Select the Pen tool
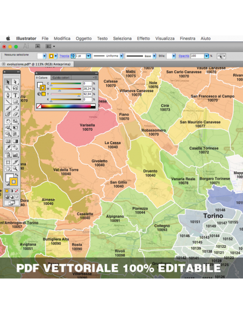243x314 pixels. pyautogui.click(x=8, y=95)
